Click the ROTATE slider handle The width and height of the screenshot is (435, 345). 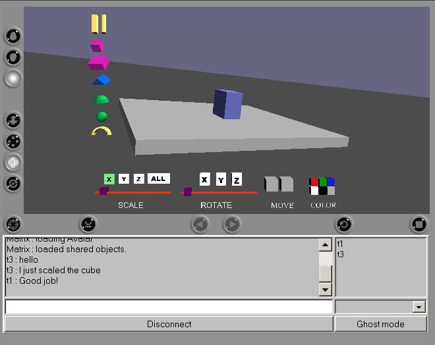(x=188, y=192)
